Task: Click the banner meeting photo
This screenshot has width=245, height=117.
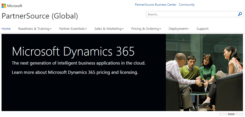Action: click(204, 73)
